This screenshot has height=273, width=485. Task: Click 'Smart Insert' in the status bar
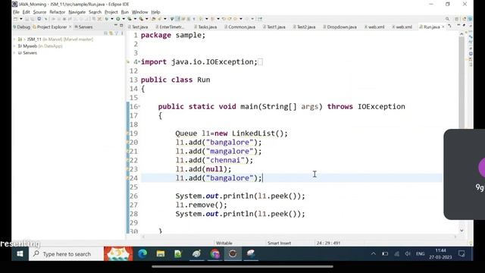pos(279,243)
